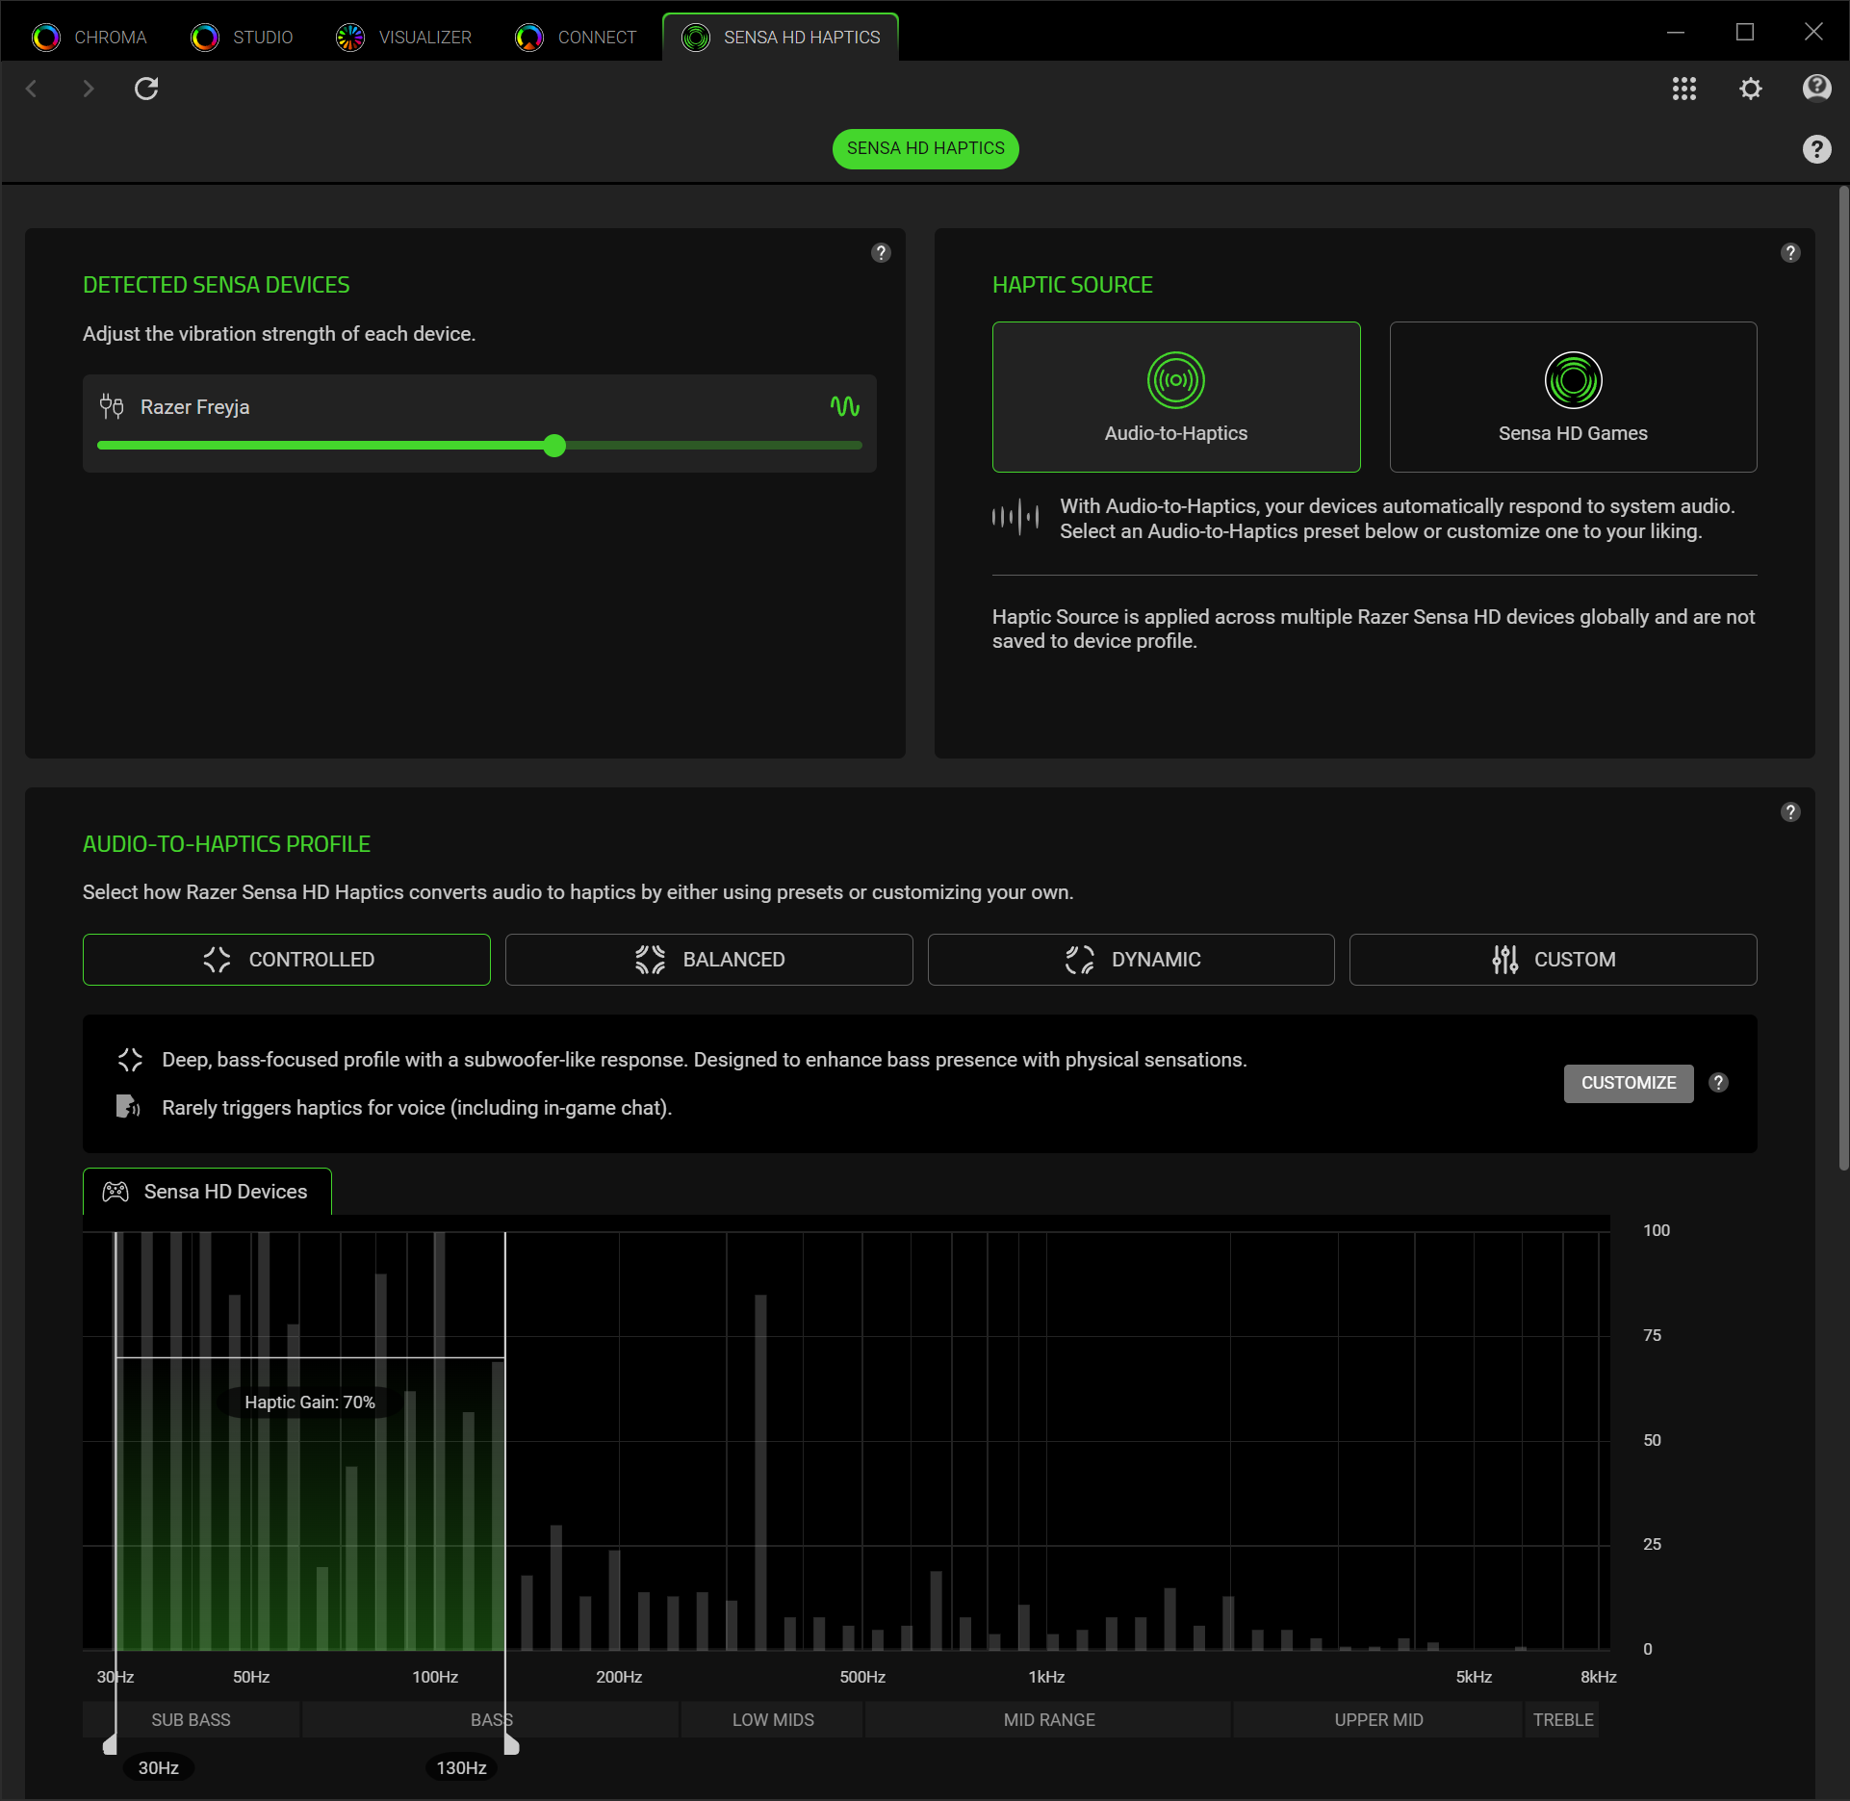This screenshot has width=1850, height=1801.
Task: Click the user account profile icon
Action: click(1815, 89)
